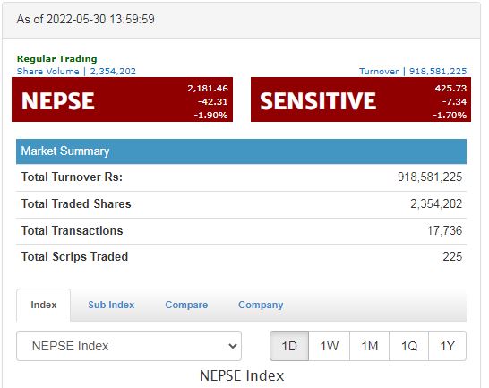The width and height of the screenshot is (489, 388).
Task: Go to the Company tab
Action: [261, 305]
